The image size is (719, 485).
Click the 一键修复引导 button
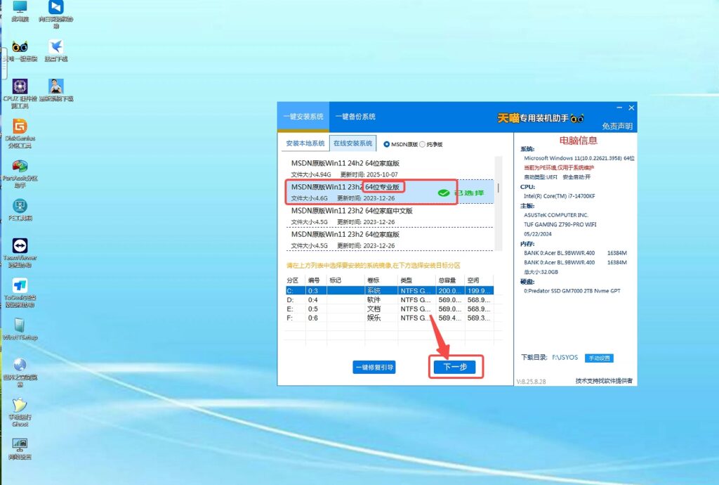(374, 367)
